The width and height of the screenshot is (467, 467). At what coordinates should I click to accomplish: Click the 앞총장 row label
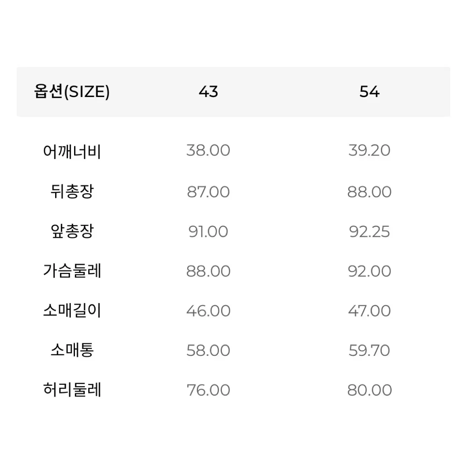[x=72, y=231]
